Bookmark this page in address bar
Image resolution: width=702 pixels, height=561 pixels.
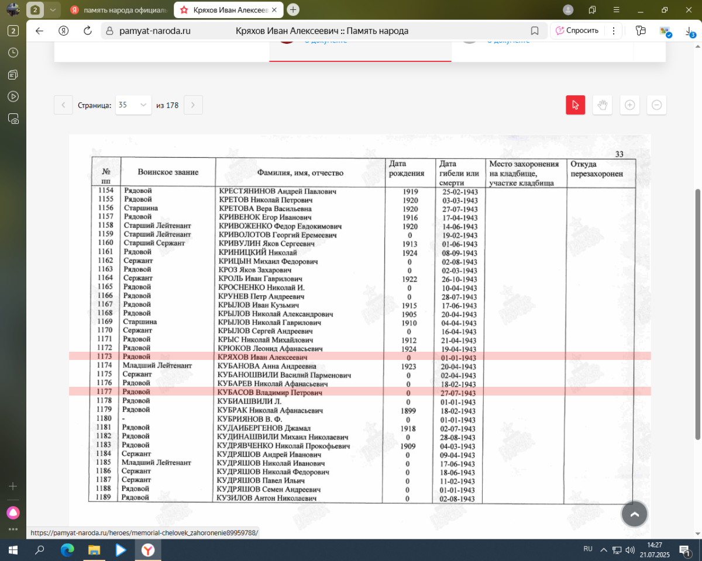pos(534,31)
